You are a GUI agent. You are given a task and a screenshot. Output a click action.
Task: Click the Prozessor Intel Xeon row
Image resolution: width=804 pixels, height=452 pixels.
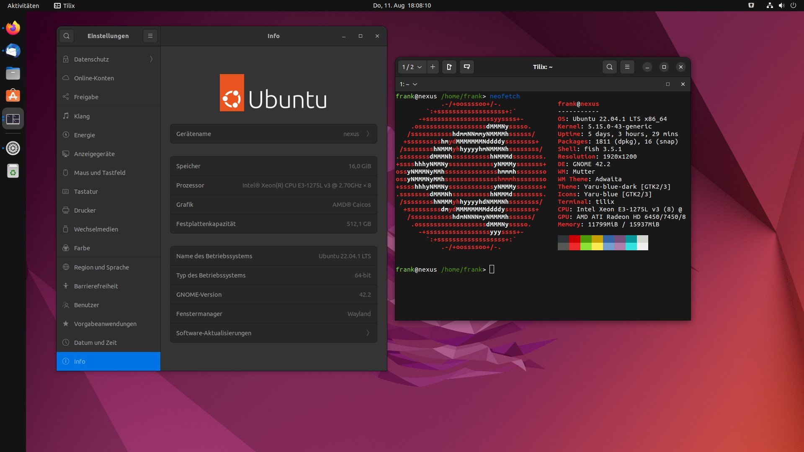tap(273, 185)
